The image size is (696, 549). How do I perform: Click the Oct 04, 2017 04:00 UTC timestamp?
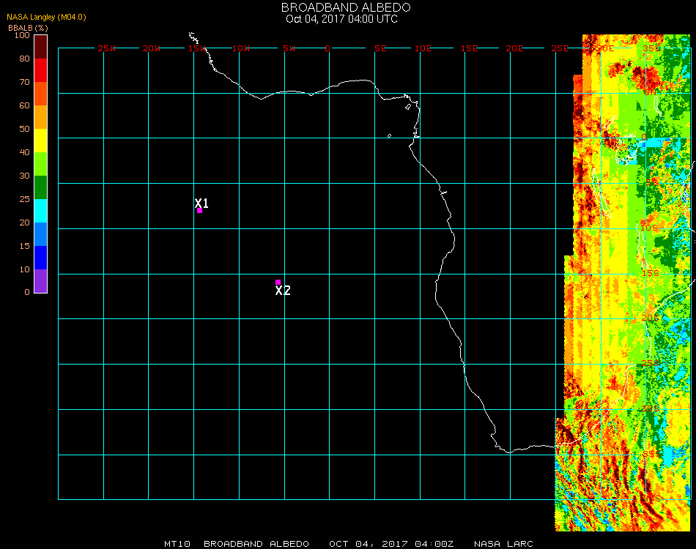(x=341, y=19)
